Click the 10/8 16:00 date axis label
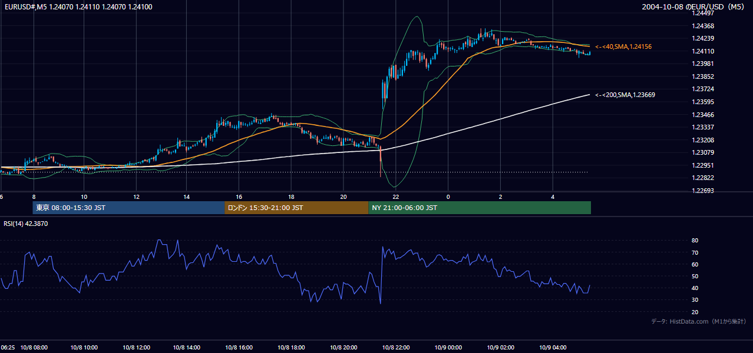This screenshot has width=753, height=353. click(x=239, y=348)
